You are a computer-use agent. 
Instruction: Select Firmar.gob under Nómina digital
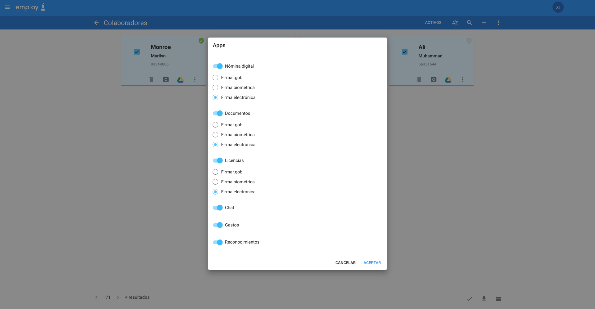[x=215, y=78]
